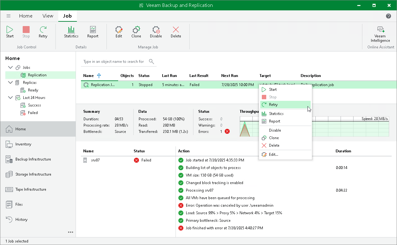Viewport: 397px width, 245px height.
Task: Select Failed under Last 24 Hours
Action: point(33,113)
